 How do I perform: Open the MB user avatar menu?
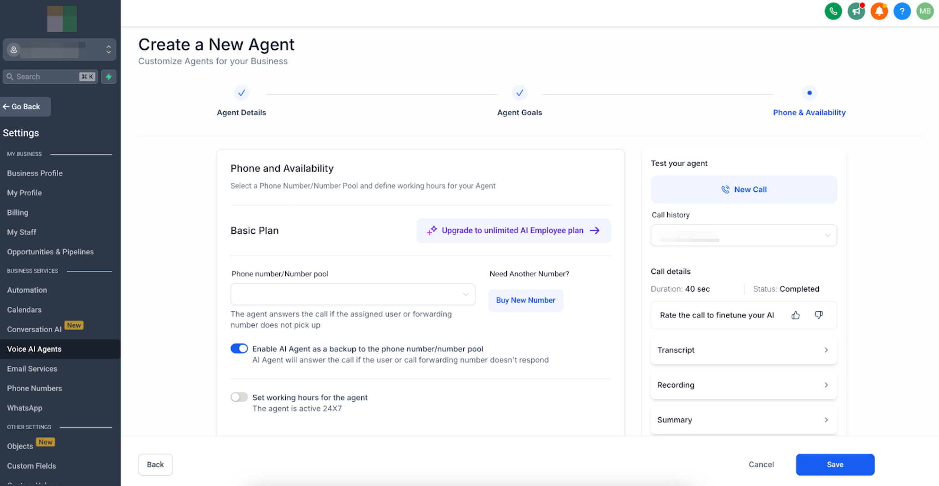tap(925, 11)
